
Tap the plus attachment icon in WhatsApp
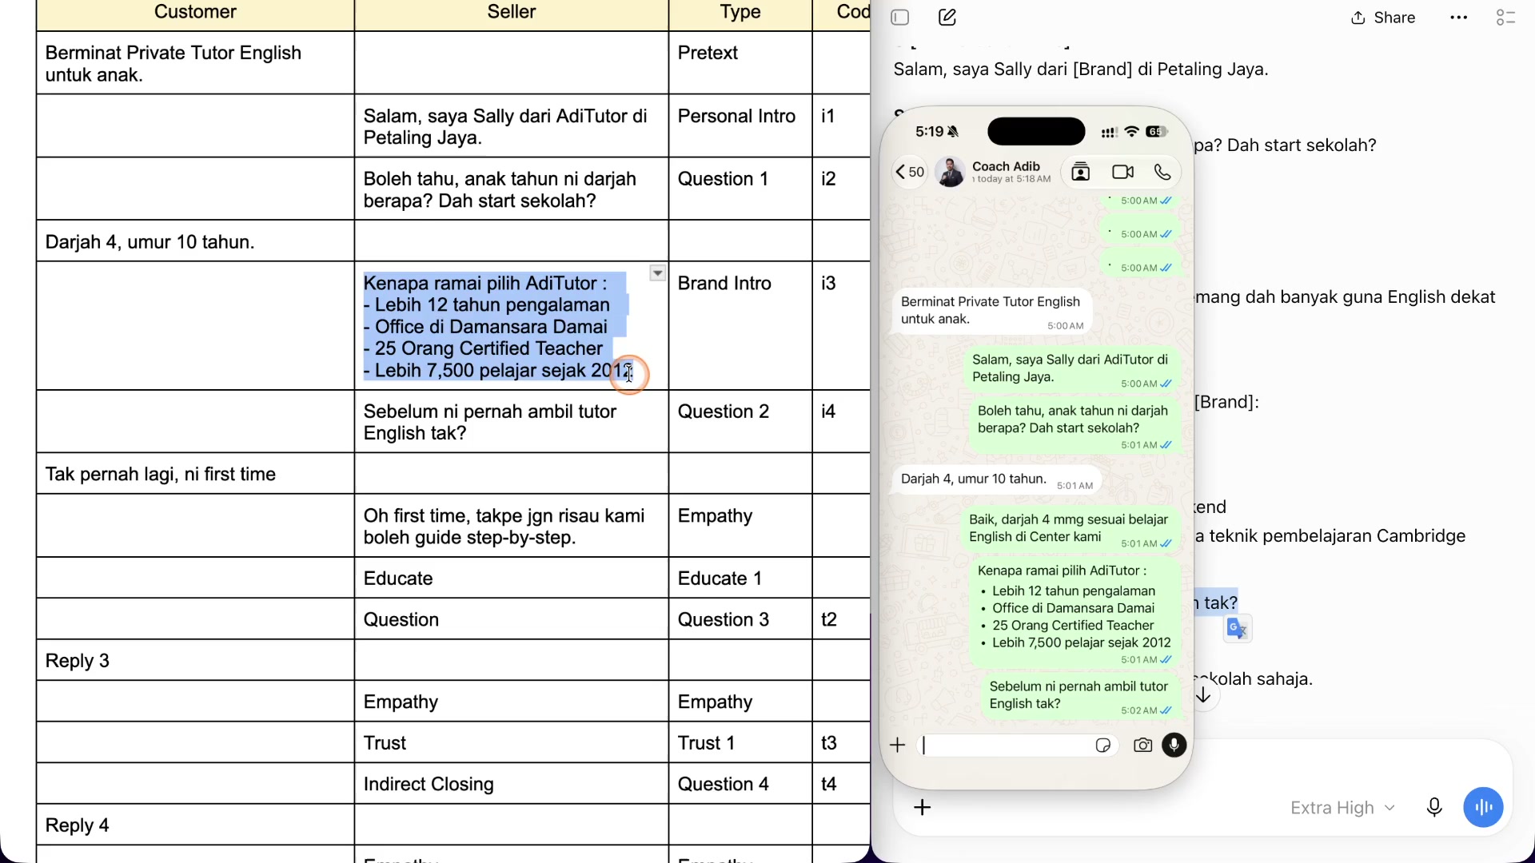[x=898, y=746]
